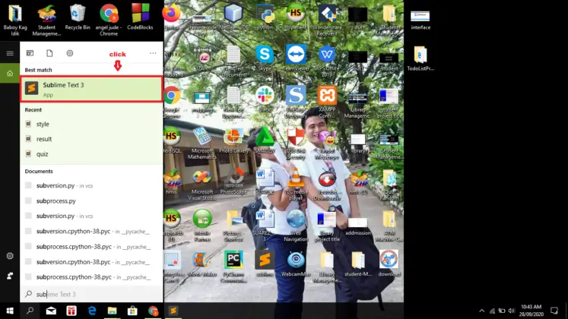Viewport: 568px width, 319px height.
Task: Open recent item named quiz
Action: (x=43, y=153)
